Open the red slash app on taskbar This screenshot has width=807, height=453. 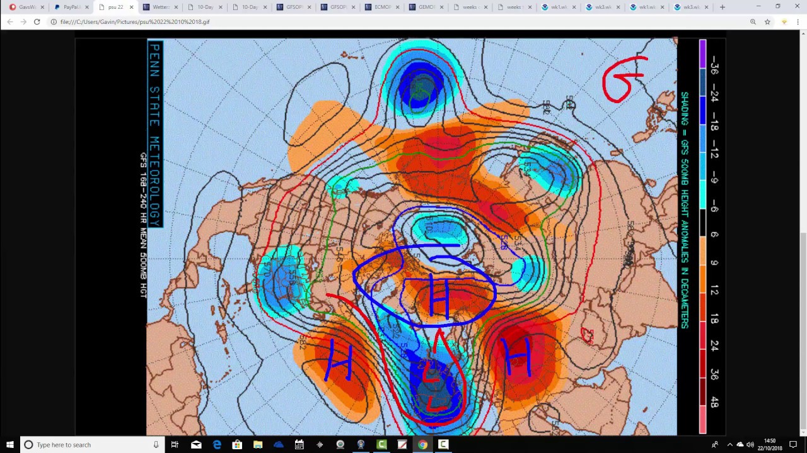pyautogui.click(x=402, y=445)
